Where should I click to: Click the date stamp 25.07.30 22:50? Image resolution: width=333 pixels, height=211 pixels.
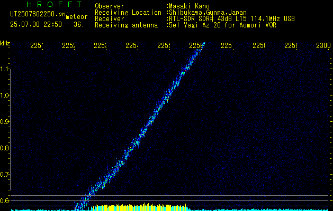point(36,25)
